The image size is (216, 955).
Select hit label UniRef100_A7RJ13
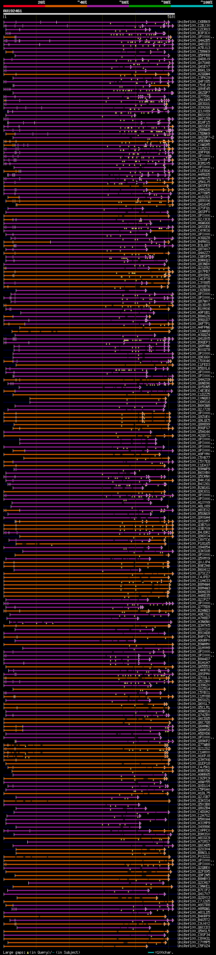pyautogui.click(x=194, y=48)
